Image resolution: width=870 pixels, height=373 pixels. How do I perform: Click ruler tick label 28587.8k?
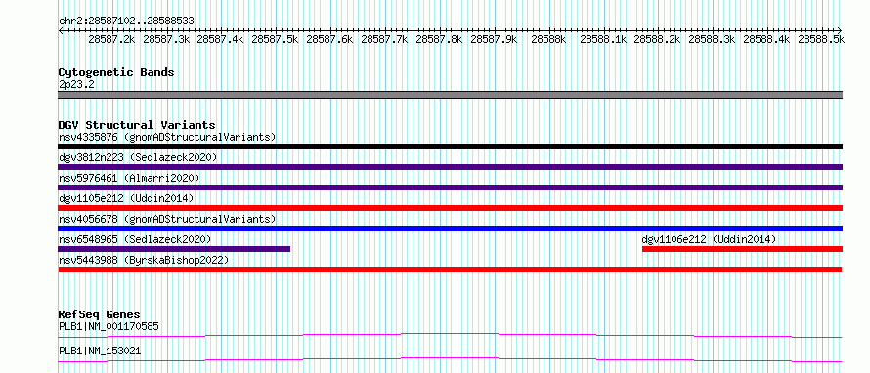(439, 39)
